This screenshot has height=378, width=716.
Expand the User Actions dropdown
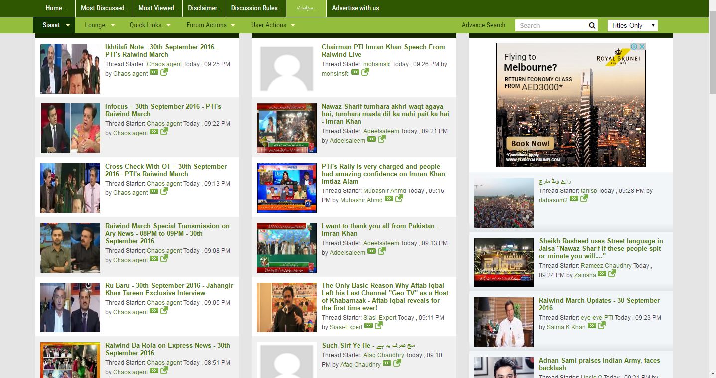(x=273, y=25)
